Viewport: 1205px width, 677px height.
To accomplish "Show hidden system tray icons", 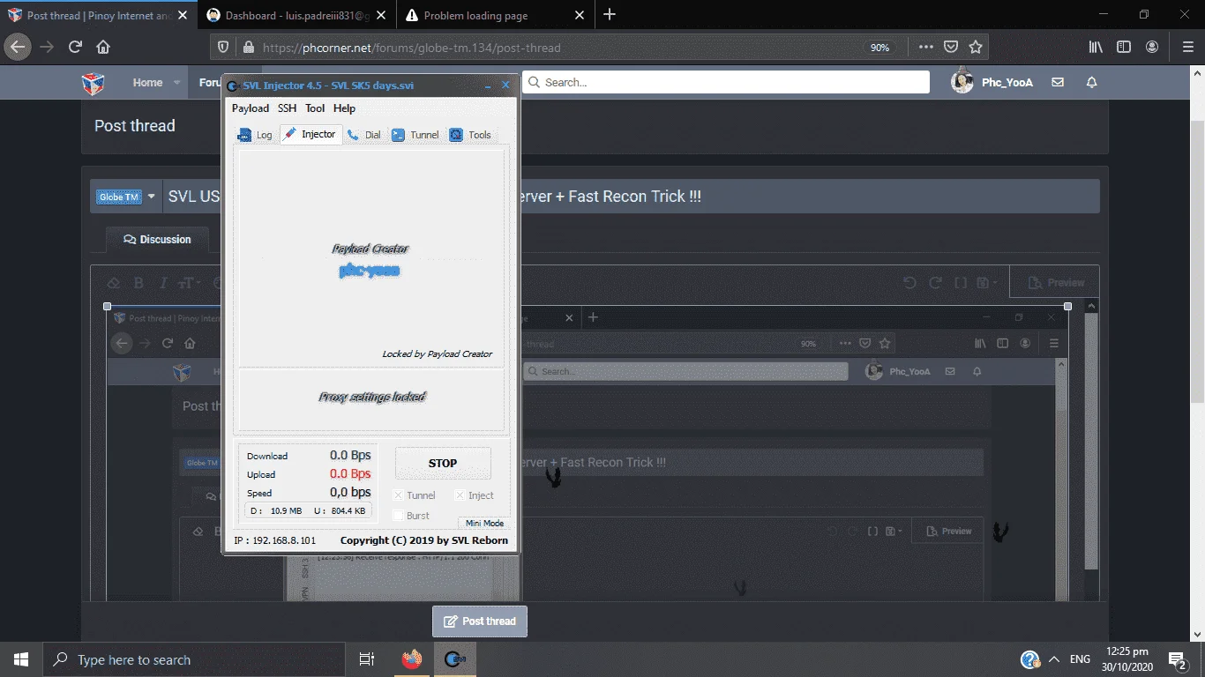I will (1053, 659).
